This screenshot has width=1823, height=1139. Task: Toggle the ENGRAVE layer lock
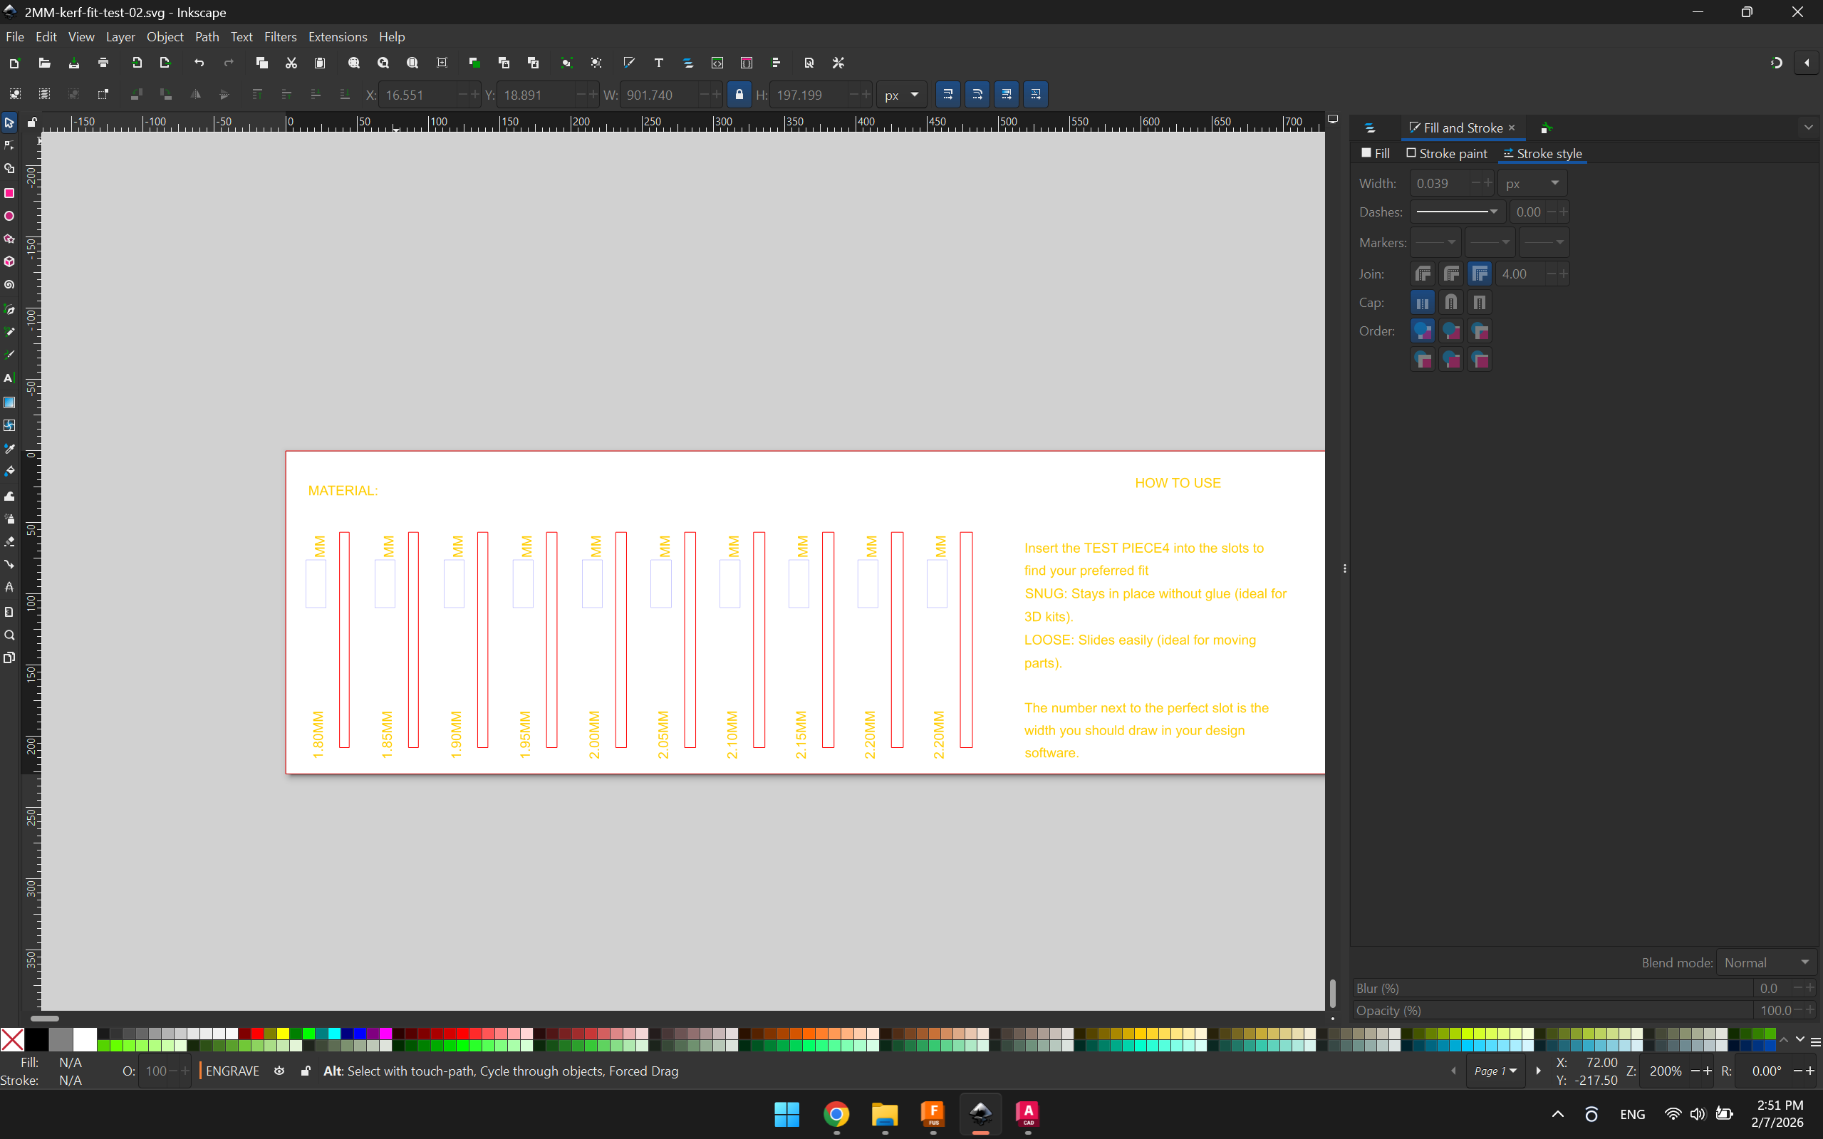click(x=305, y=1071)
